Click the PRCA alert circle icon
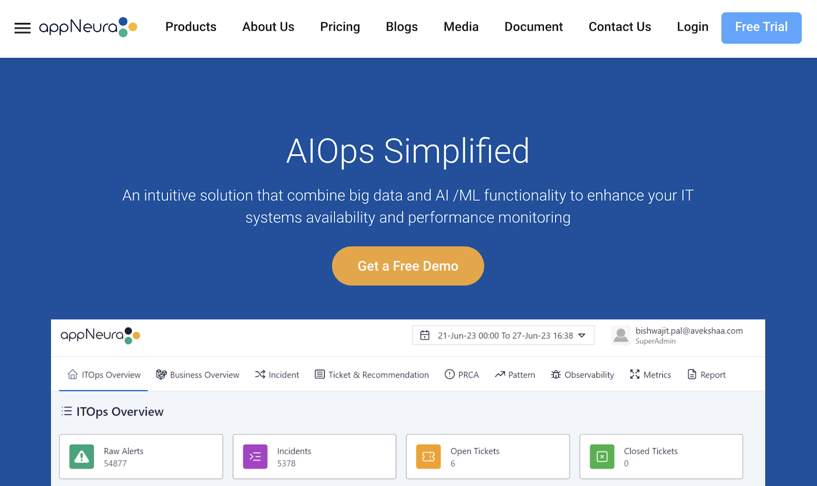 pos(449,374)
